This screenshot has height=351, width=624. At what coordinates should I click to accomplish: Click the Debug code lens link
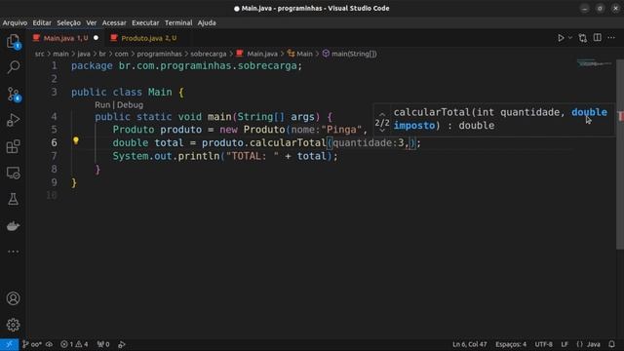tap(130, 105)
